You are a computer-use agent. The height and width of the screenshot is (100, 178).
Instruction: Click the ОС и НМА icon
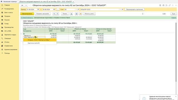2,31
